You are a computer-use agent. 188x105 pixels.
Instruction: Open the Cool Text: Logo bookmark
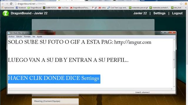pyautogui.click(x=117, y=8)
